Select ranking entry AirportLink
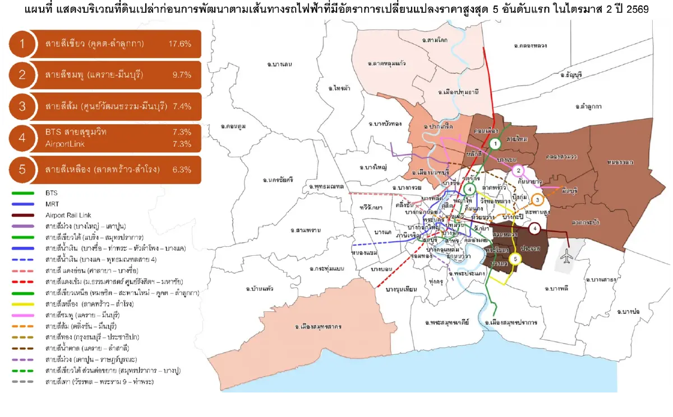 64,144
